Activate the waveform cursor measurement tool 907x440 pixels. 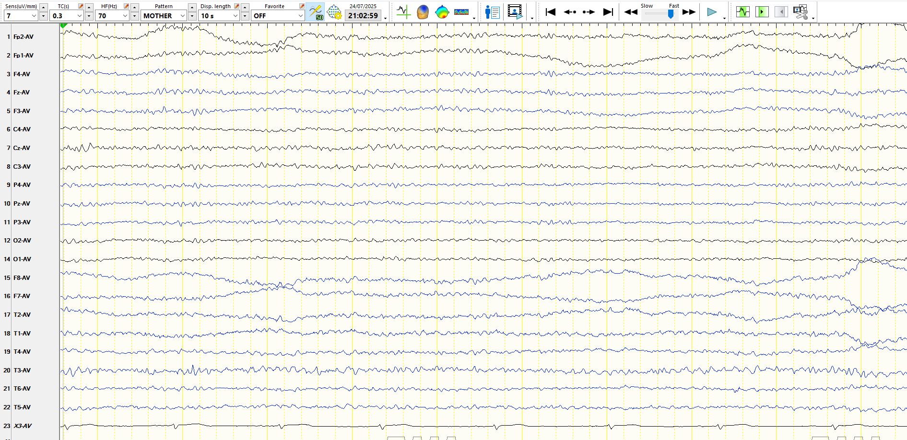pos(403,12)
